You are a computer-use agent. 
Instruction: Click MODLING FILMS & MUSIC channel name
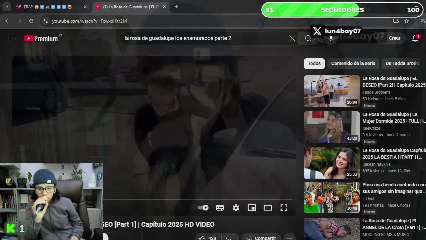pos(386,234)
